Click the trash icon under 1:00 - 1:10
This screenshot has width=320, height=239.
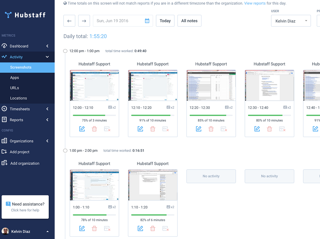tap(94, 228)
